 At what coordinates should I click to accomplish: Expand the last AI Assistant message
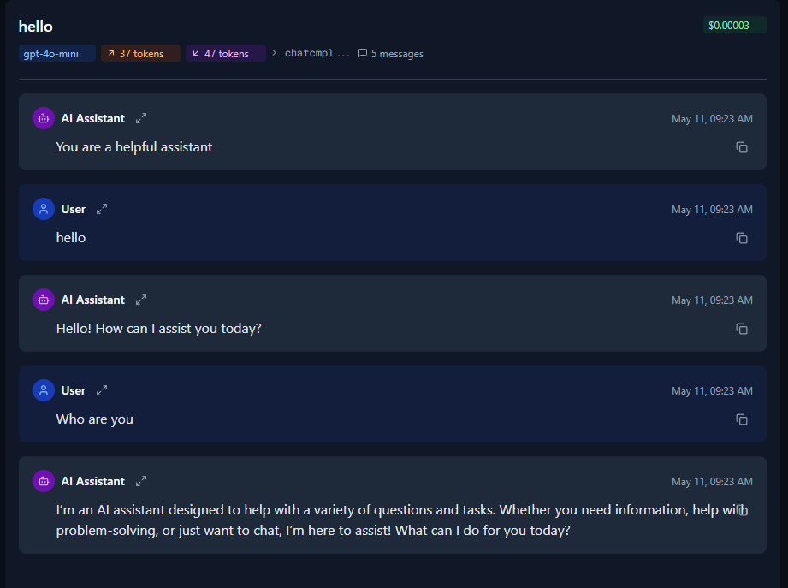(141, 481)
